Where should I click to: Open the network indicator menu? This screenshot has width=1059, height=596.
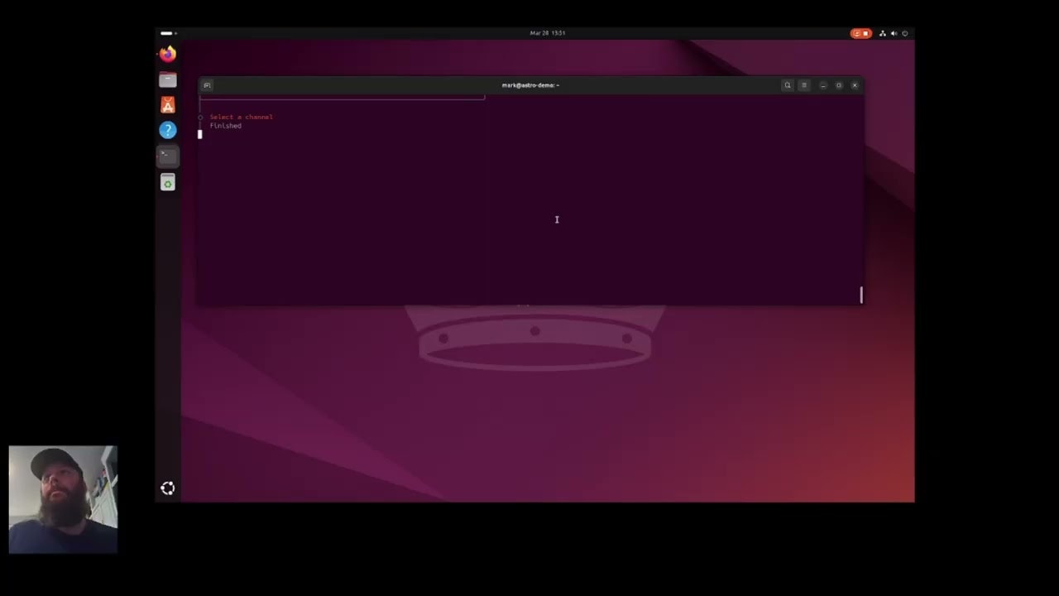click(x=882, y=33)
